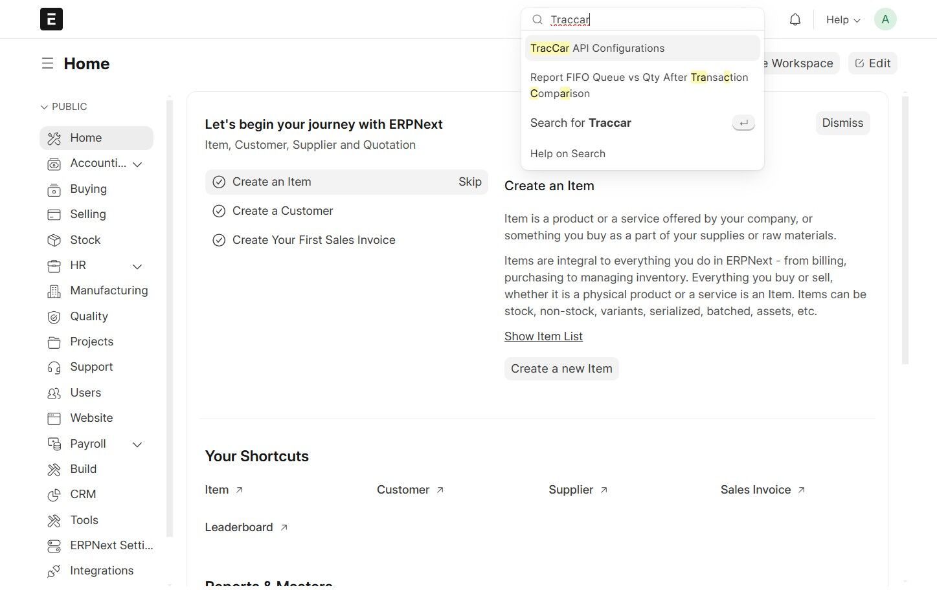Click the sidebar vertical scrollbar
Viewport: 937px width, 590px height.
(x=170, y=317)
